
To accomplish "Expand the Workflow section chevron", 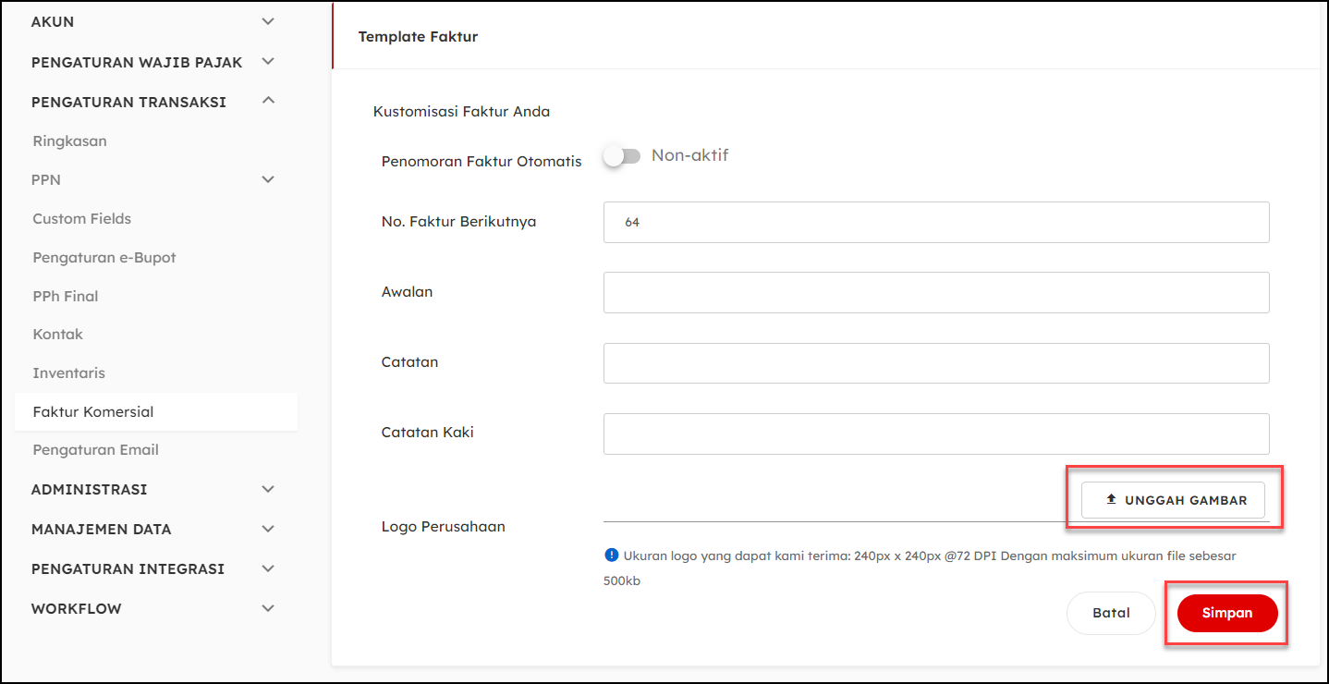I will (268, 608).
